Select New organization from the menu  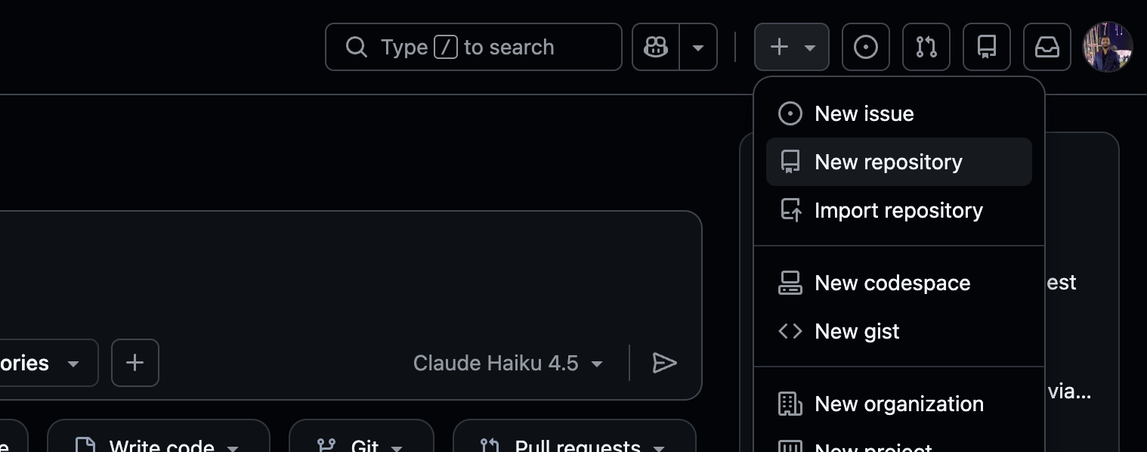tap(899, 404)
